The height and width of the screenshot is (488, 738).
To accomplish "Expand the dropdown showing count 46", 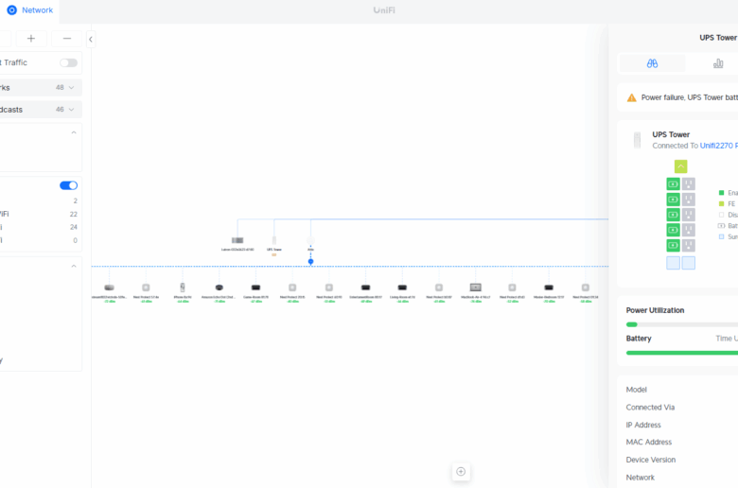I will [x=70, y=110].
